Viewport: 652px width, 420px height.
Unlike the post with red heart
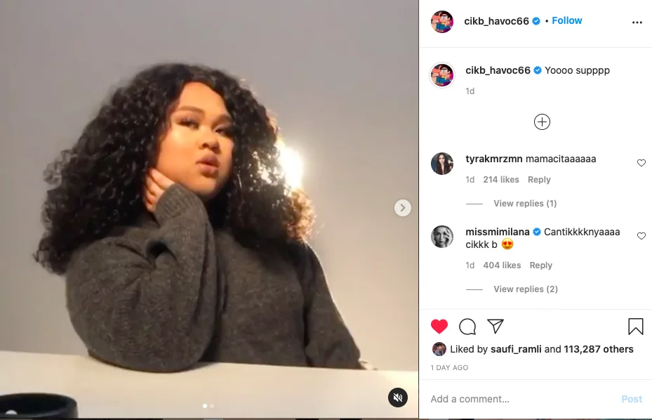point(439,327)
